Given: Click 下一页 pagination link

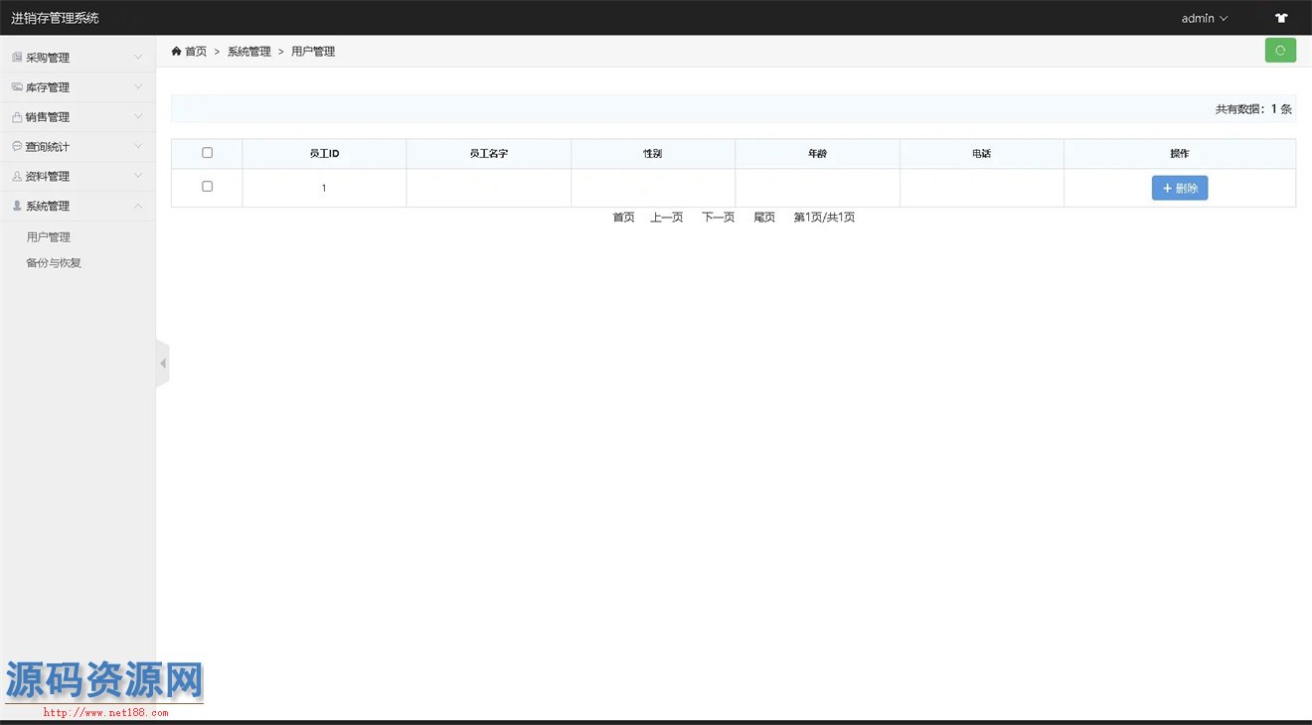Looking at the screenshot, I should [719, 217].
